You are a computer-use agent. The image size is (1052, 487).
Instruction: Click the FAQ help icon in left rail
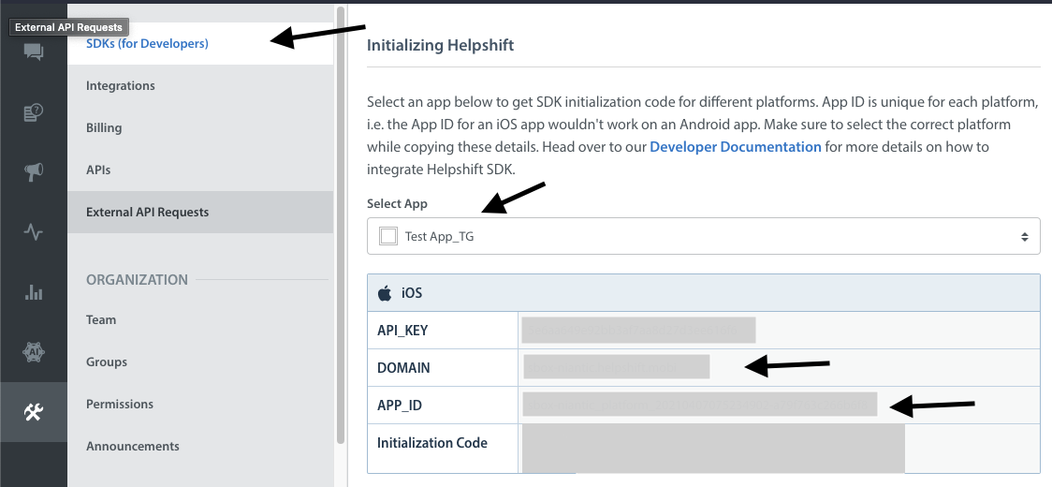point(34,113)
